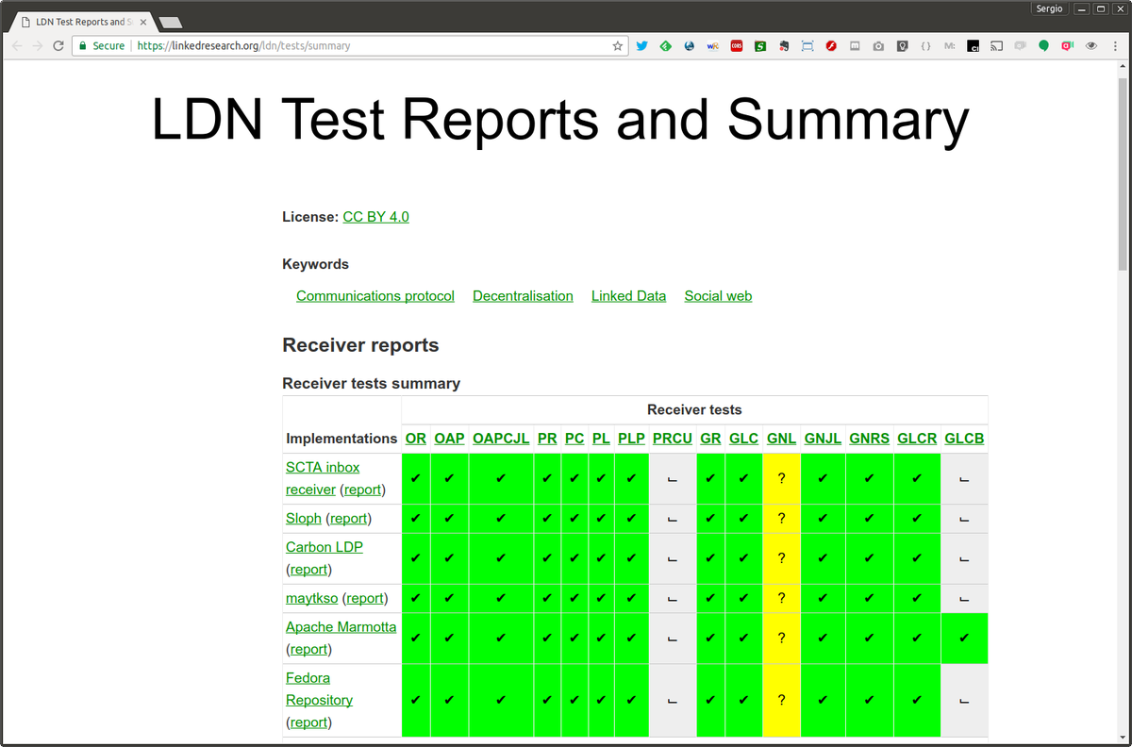Open the PRCU test column link
The height and width of the screenshot is (747, 1132).
(x=673, y=439)
